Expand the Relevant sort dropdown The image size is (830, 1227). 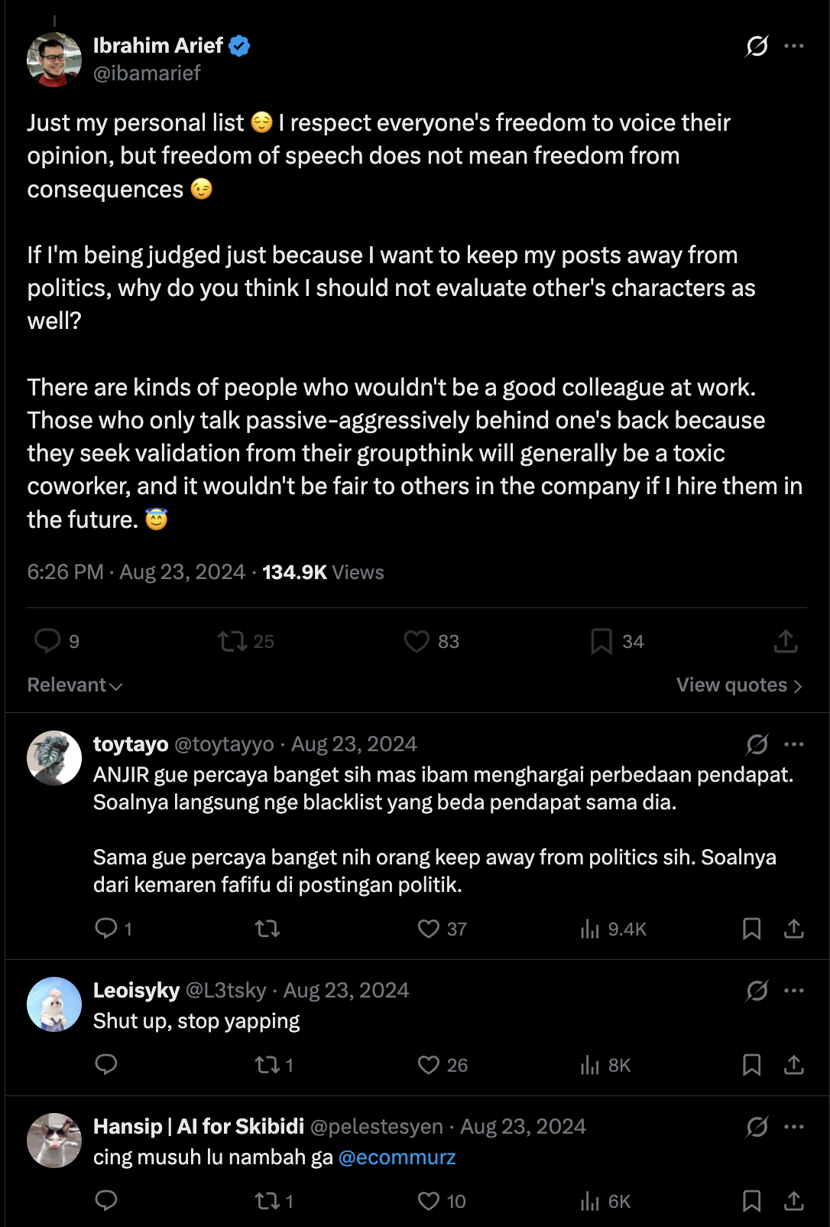pyautogui.click(x=75, y=685)
